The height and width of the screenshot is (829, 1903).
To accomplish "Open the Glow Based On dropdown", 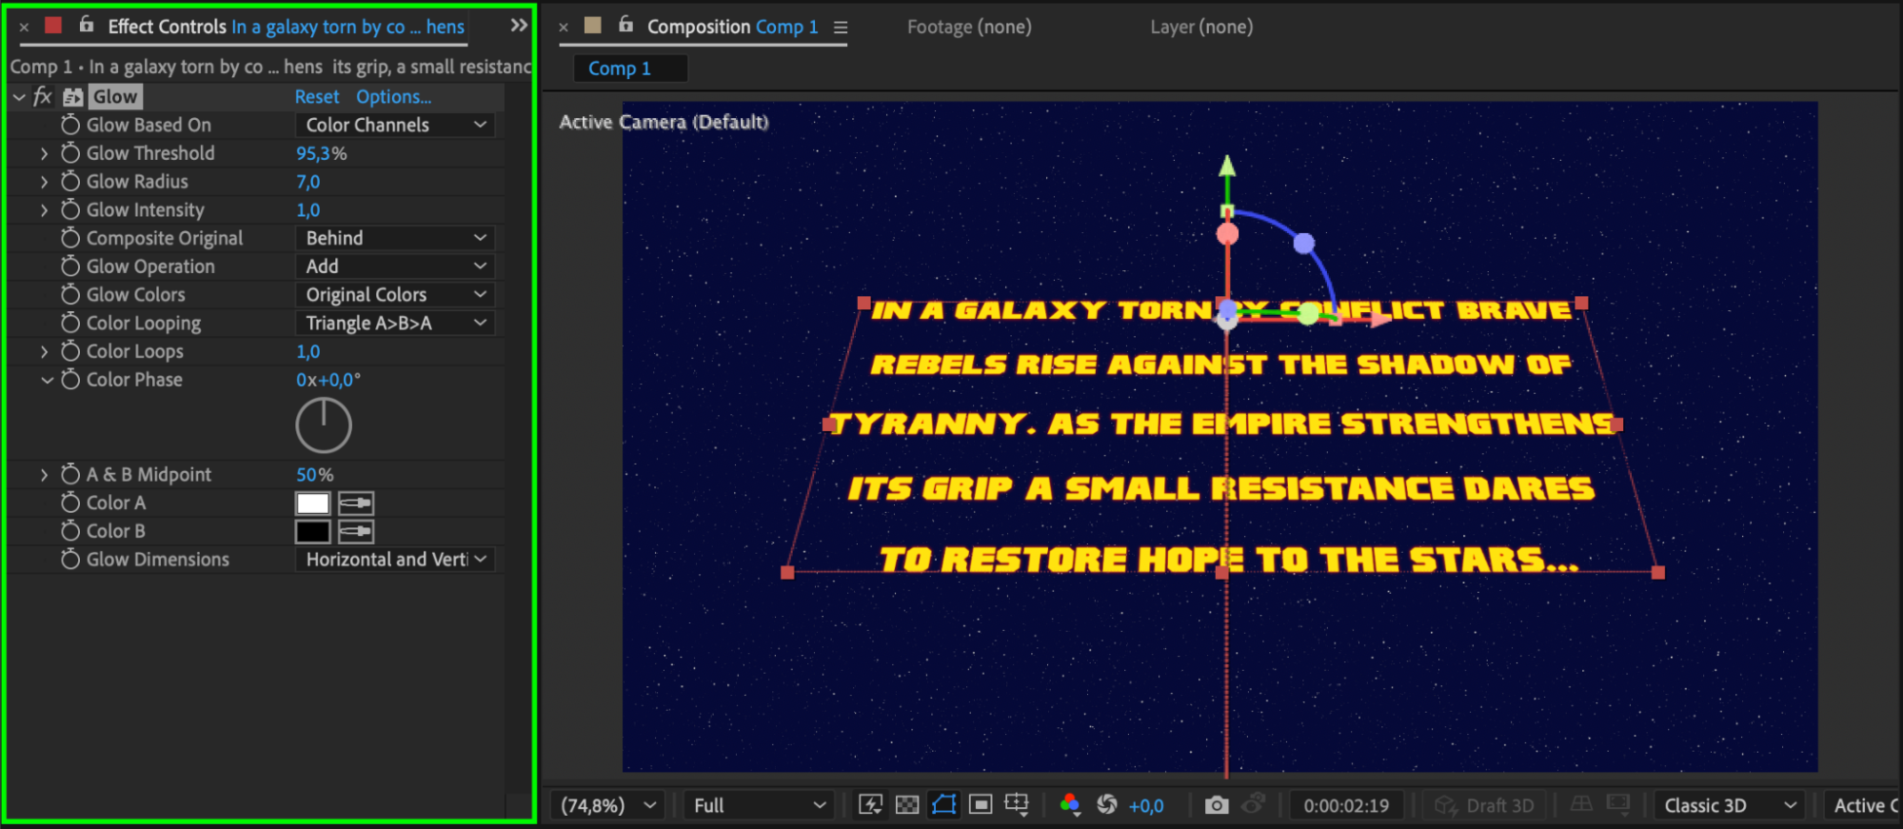I will 395,125.
